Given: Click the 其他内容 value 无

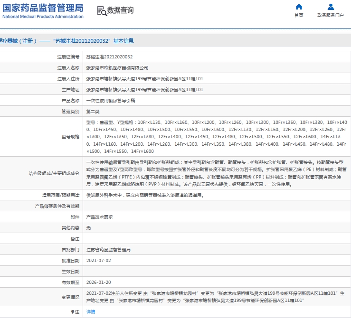Looking at the screenshot, I should click(89, 228).
